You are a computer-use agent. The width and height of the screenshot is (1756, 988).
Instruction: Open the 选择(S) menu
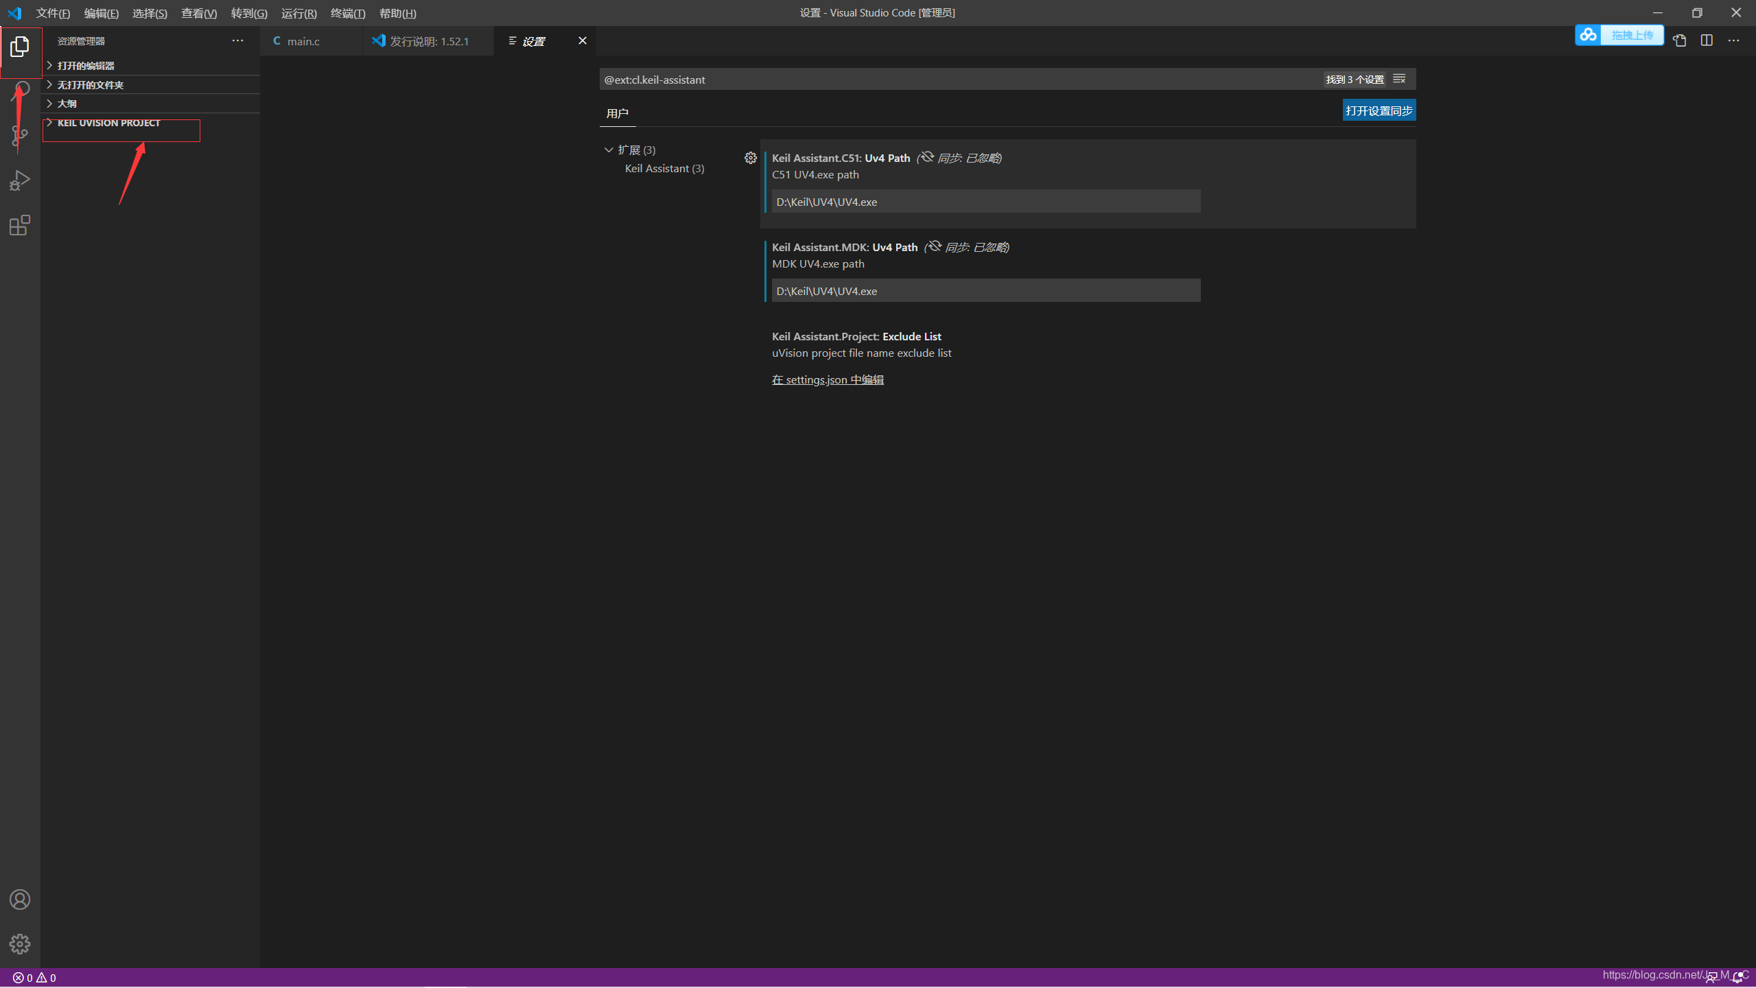(x=150, y=13)
